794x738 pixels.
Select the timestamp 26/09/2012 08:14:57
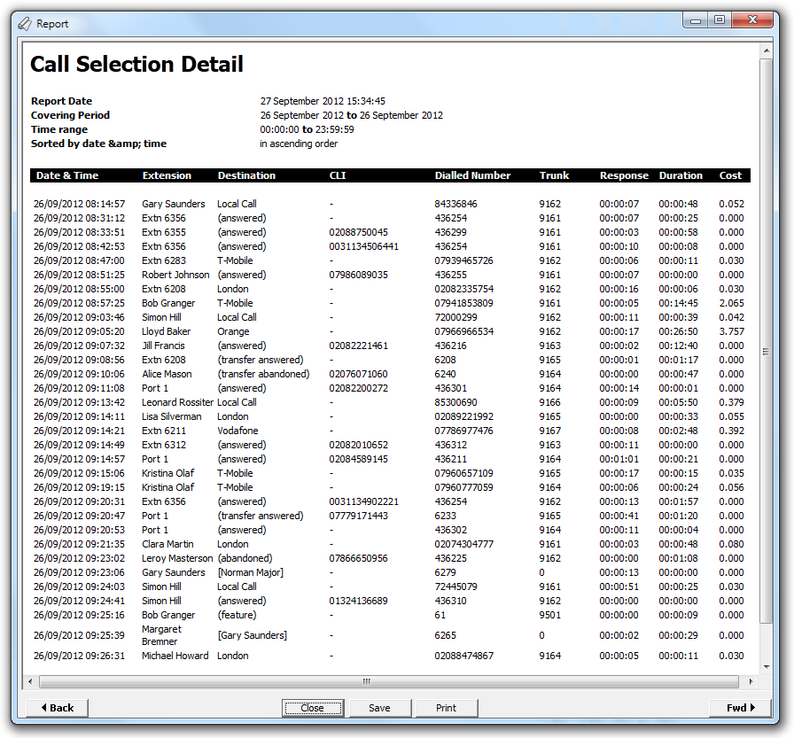tap(79, 204)
